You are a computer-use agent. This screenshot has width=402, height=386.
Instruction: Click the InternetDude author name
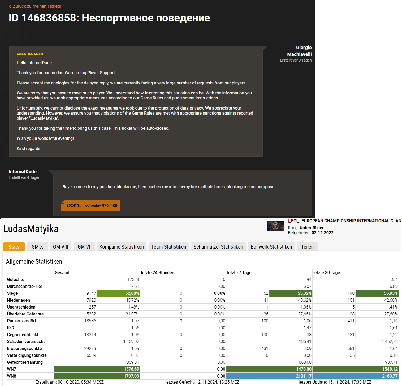coord(23,172)
